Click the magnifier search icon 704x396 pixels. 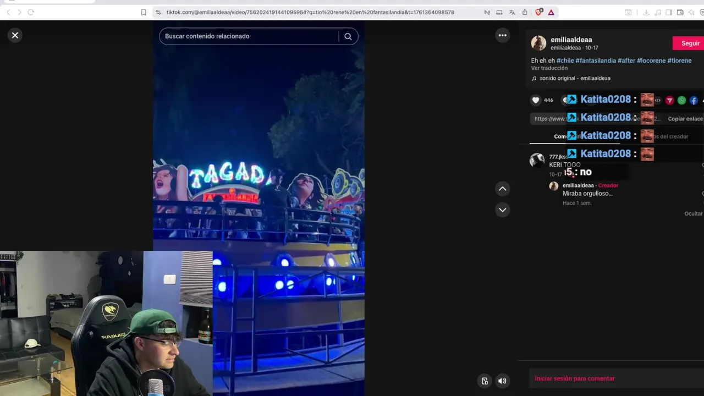point(348,36)
